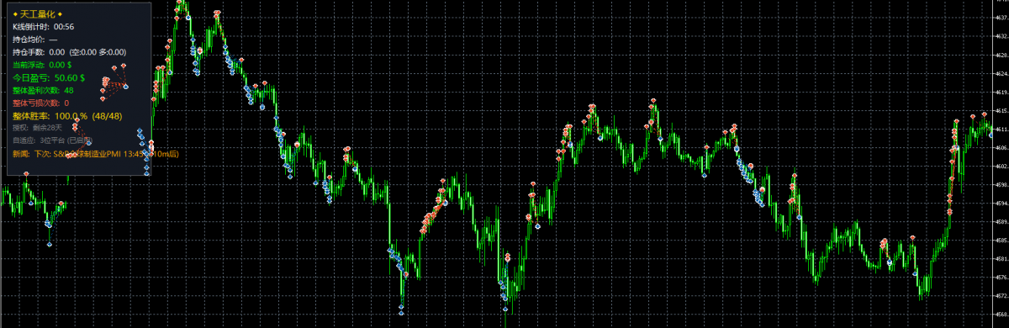Select the 整体胜率 100.0 % (48/48) line
The image size is (1009, 328).
(x=67, y=115)
